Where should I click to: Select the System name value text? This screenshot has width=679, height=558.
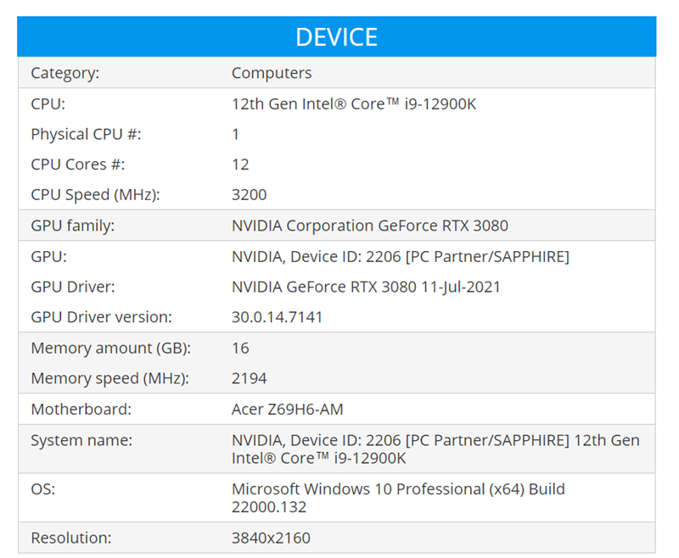tap(435, 449)
